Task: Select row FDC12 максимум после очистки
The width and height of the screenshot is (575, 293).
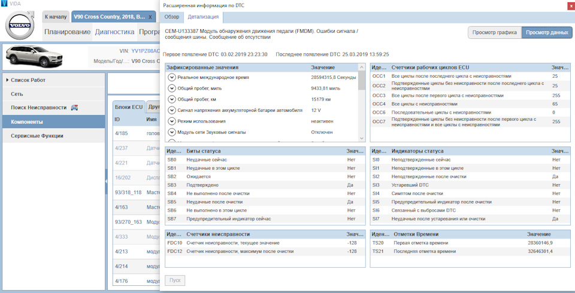Action: [x=265, y=251]
